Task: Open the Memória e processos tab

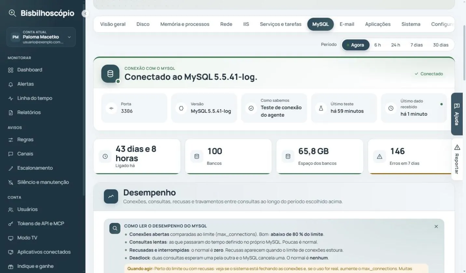Action: coord(185,24)
